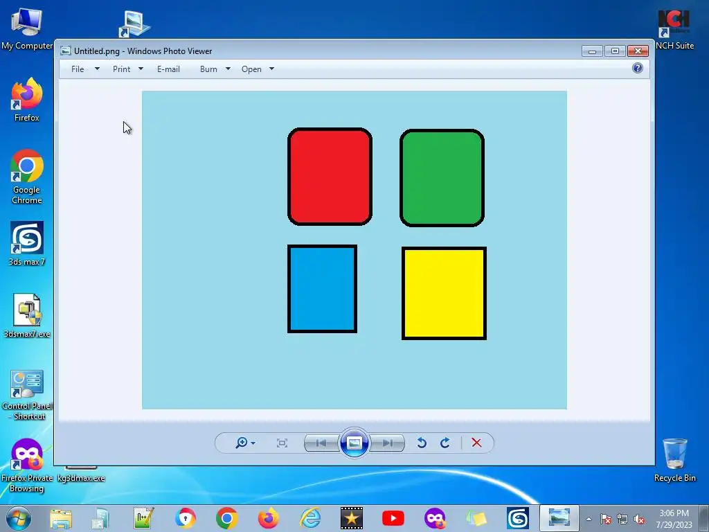The image size is (709, 532).
Task: Select the 3ds max 7 desktop shortcut
Action: point(27,243)
